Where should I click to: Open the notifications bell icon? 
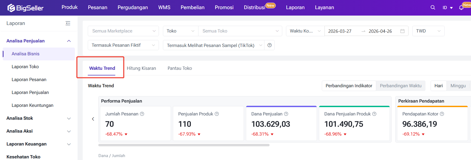pyautogui.click(x=461, y=8)
